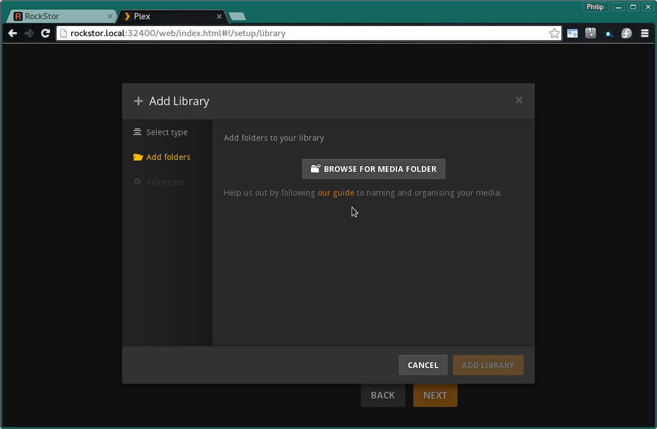The height and width of the screenshot is (429, 657).
Task: Click the Add folders folder icon
Action: click(x=138, y=157)
